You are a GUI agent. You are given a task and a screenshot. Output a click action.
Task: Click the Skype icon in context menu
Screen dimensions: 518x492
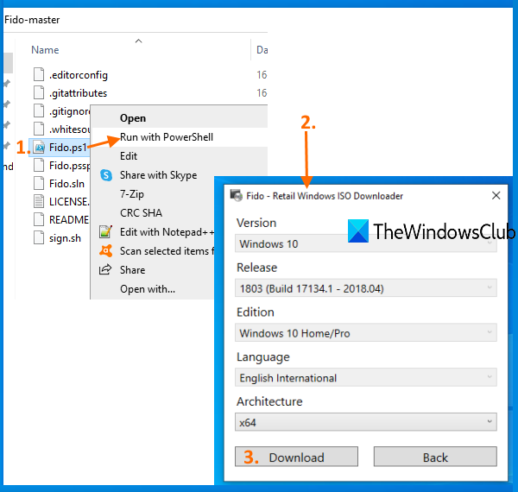[106, 175]
